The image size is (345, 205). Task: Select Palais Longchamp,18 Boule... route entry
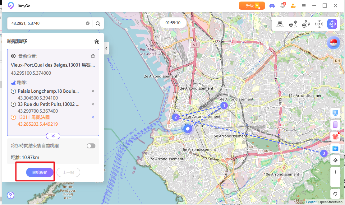[48, 91]
